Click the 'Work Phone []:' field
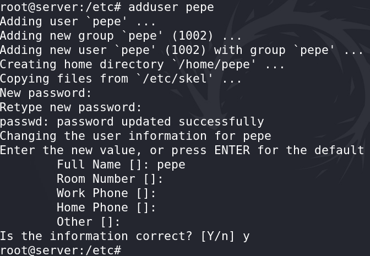370x256 pixels. coord(106,193)
